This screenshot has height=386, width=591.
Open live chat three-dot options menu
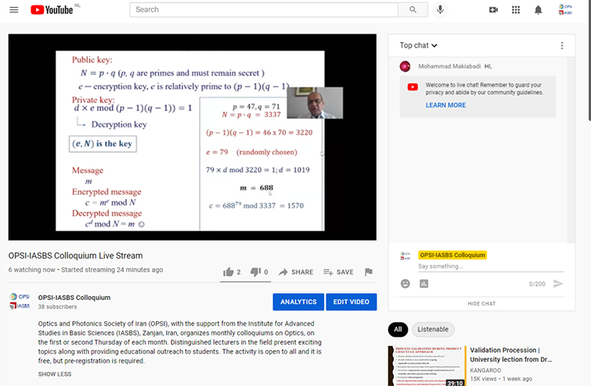tap(561, 45)
